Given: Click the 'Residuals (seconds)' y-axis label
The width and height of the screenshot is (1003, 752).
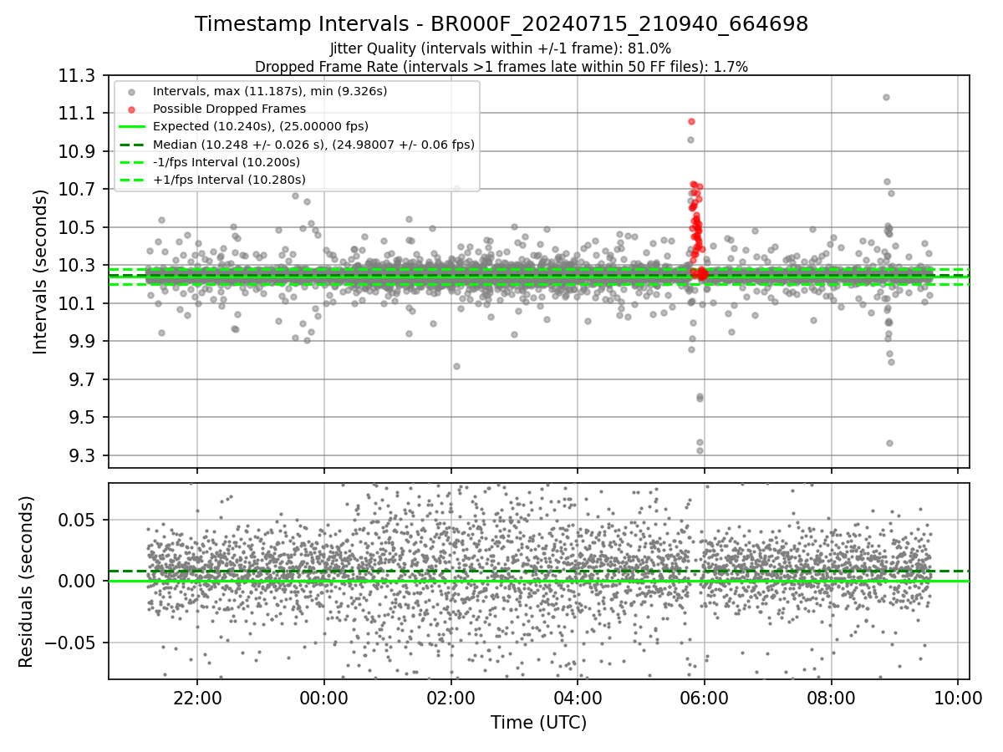Looking at the screenshot, I should [x=26, y=582].
